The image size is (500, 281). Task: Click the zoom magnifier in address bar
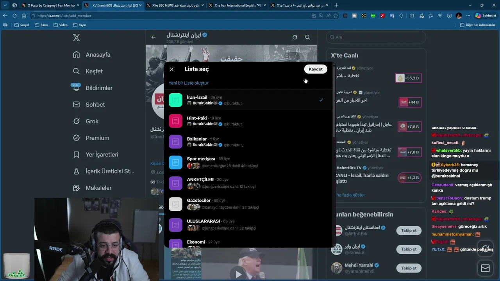[x=321, y=16]
